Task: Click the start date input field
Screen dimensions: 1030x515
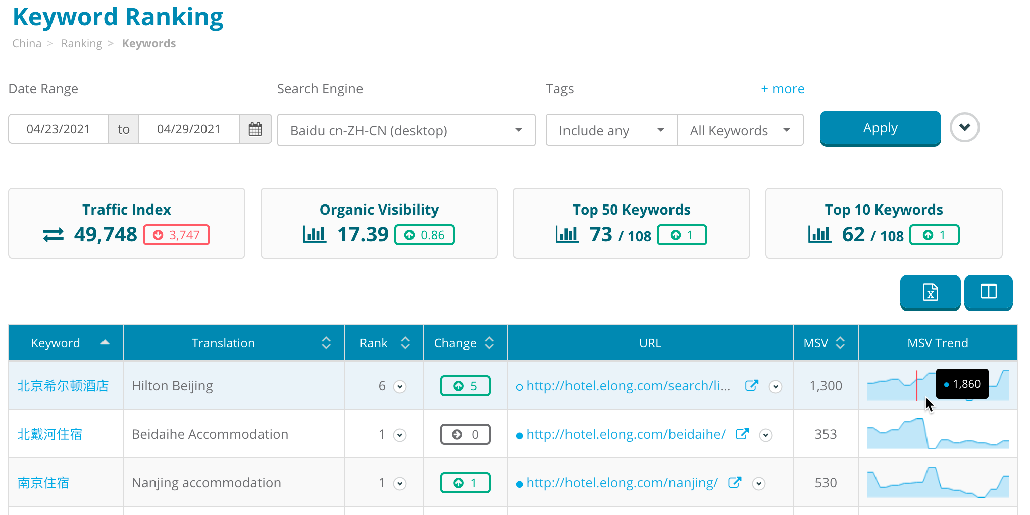Action: [x=58, y=129]
